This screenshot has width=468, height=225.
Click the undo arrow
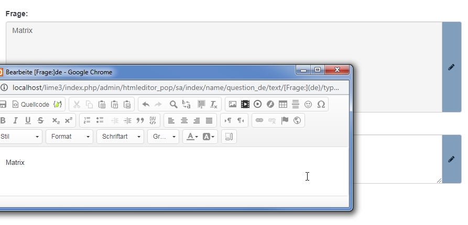(x=146, y=104)
